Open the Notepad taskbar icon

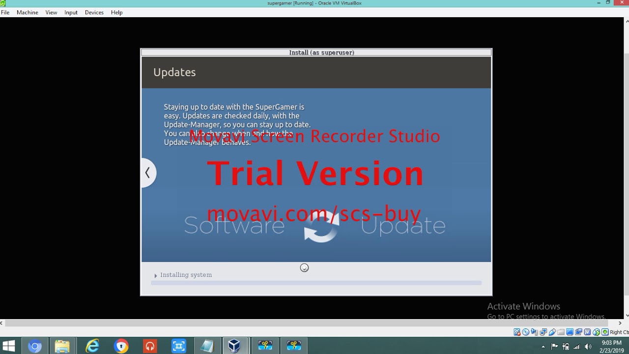[207, 346]
